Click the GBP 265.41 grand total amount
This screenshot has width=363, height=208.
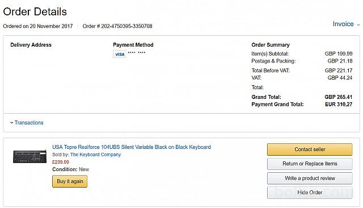point(339,97)
